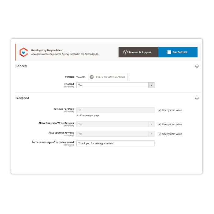This screenshot has height=214, width=214.
Task: Click the list icon on Run Selftest
Action: pos(169,52)
